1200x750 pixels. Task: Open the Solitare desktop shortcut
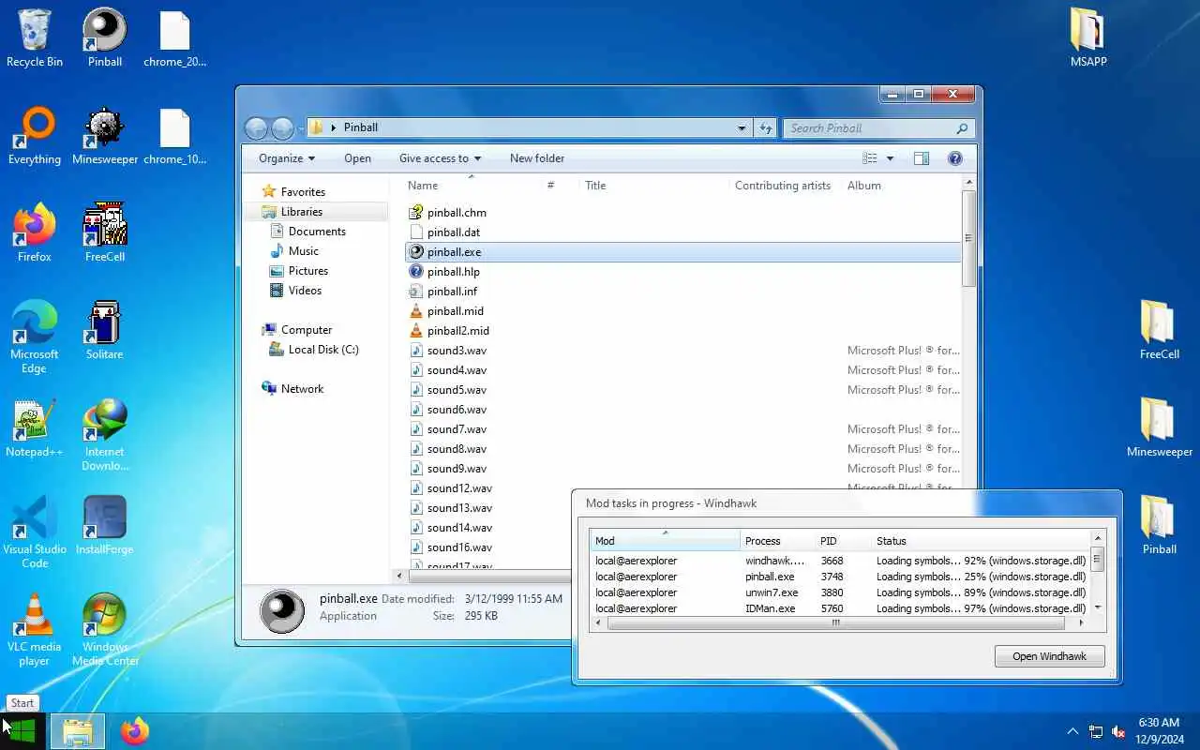pyautogui.click(x=105, y=330)
